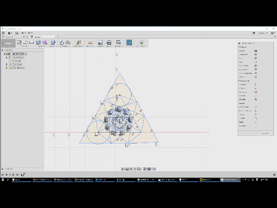Collapse the Options section of the palette
This screenshot has height=208, width=277.
pyautogui.click(x=239, y=47)
